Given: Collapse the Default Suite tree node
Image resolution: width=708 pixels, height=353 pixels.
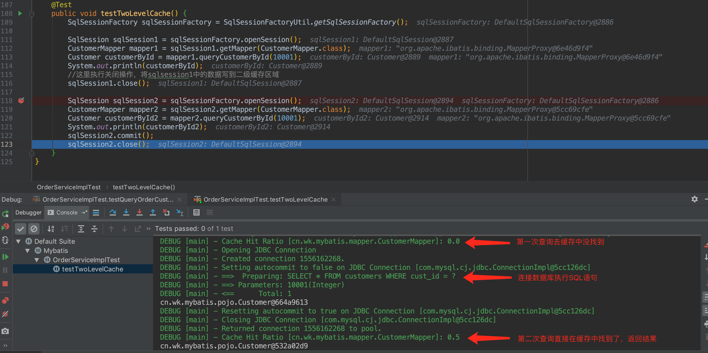Looking at the screenshot, I should click(x=18, y=241).
